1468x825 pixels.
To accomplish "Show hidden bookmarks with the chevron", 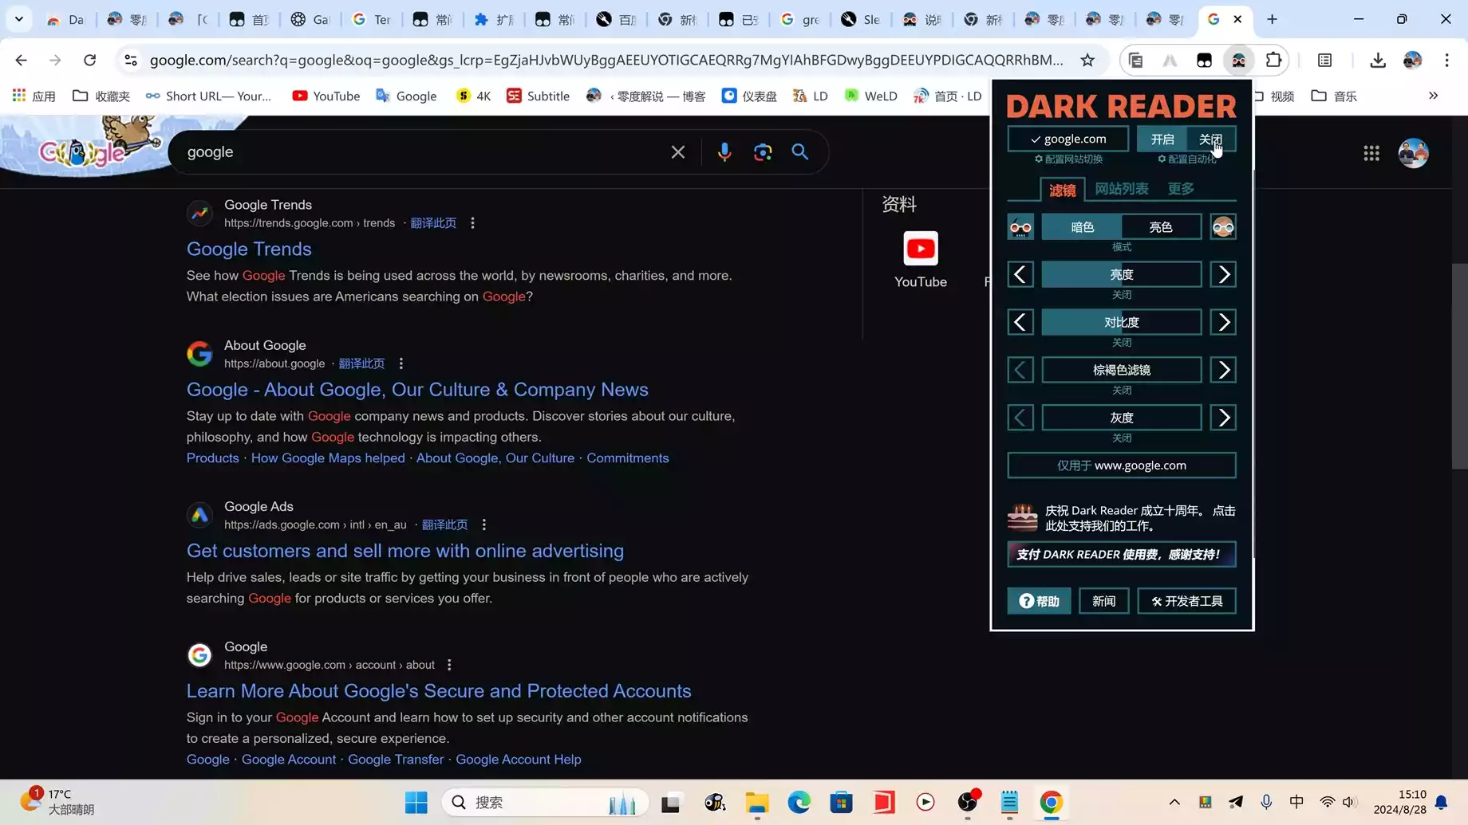I will pyautogui.click(x=1433, y=96).
